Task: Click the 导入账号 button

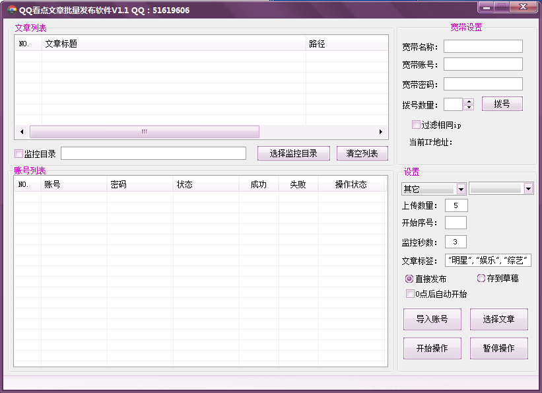Action: (432, 319)
